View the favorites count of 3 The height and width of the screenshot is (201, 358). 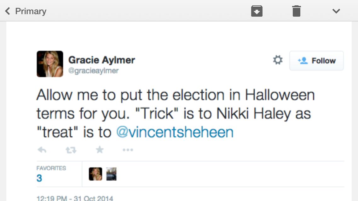(x=39, y=178)
